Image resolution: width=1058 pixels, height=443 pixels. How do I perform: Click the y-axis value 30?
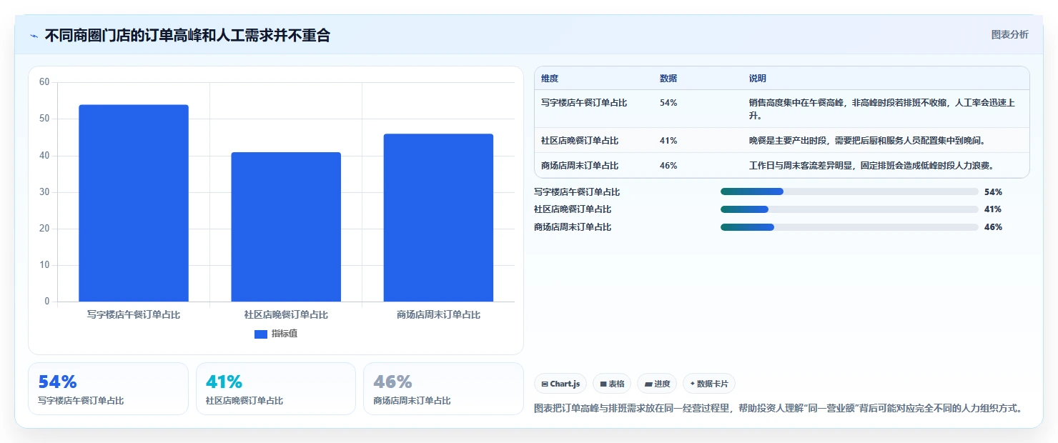pos(44,192)
